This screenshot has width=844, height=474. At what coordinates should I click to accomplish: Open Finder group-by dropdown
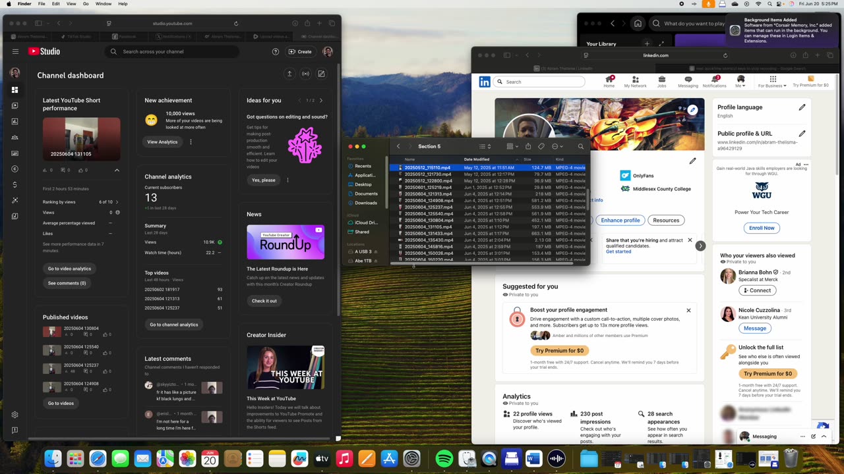511,146
